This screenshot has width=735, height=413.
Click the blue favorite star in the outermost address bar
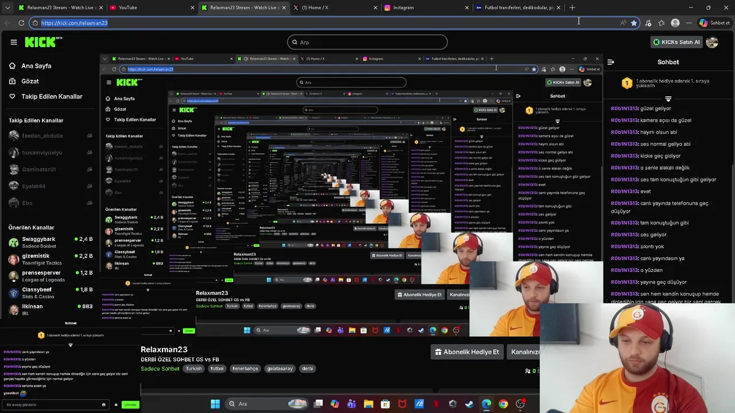[634, 23]
